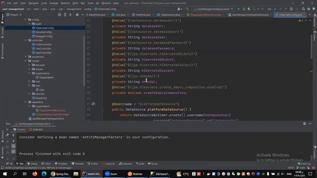Open the Windows Start menu
The height and width of the screenshot is (178, 317).
pyautogui.click(x=5, y=174)
